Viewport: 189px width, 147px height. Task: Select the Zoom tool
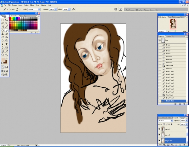7,55
